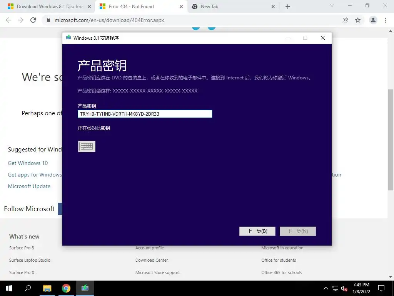Go back in browser history

pyautogui.click(x=8, y=20)
